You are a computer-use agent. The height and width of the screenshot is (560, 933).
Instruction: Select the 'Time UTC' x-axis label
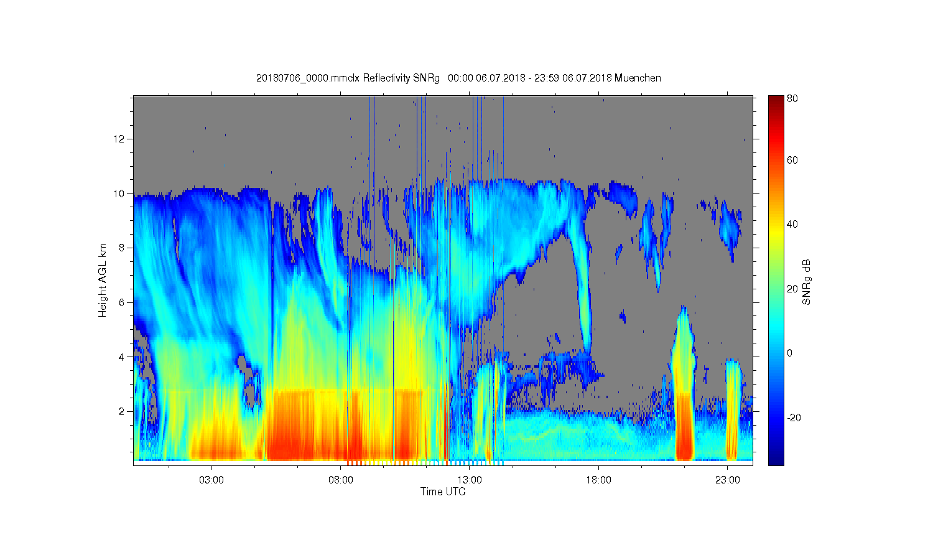click(x=443, y=492)
